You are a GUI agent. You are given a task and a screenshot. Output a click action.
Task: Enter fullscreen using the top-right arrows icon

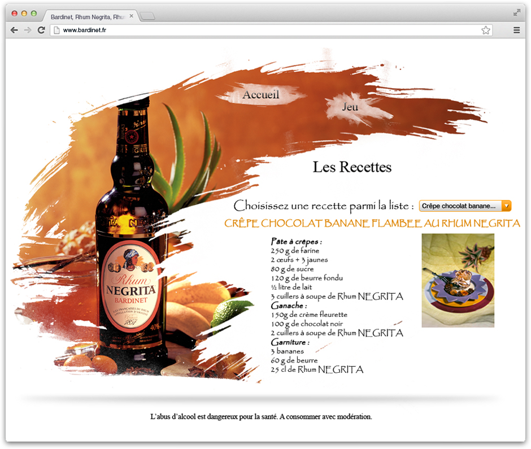click(516, 12)
